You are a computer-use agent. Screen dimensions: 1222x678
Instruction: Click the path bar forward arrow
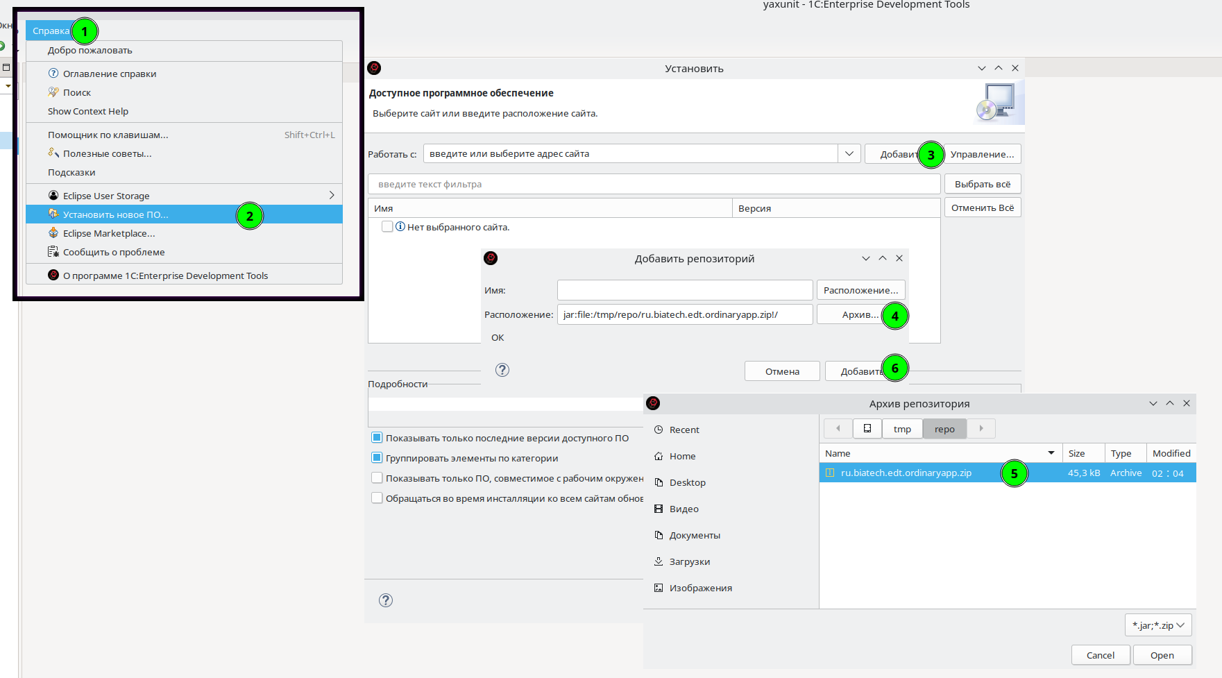coord(981,428)
